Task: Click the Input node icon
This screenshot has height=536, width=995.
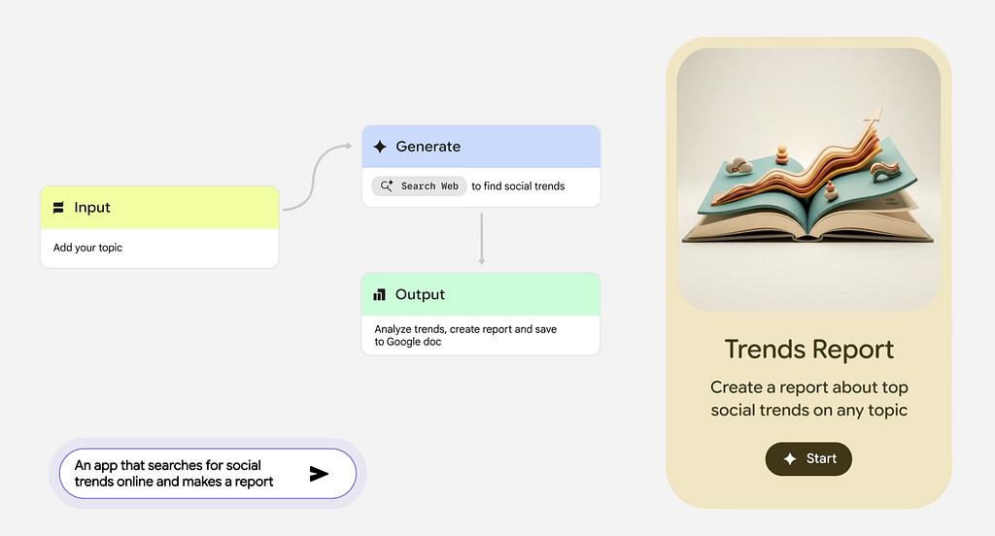Action: 58,208
